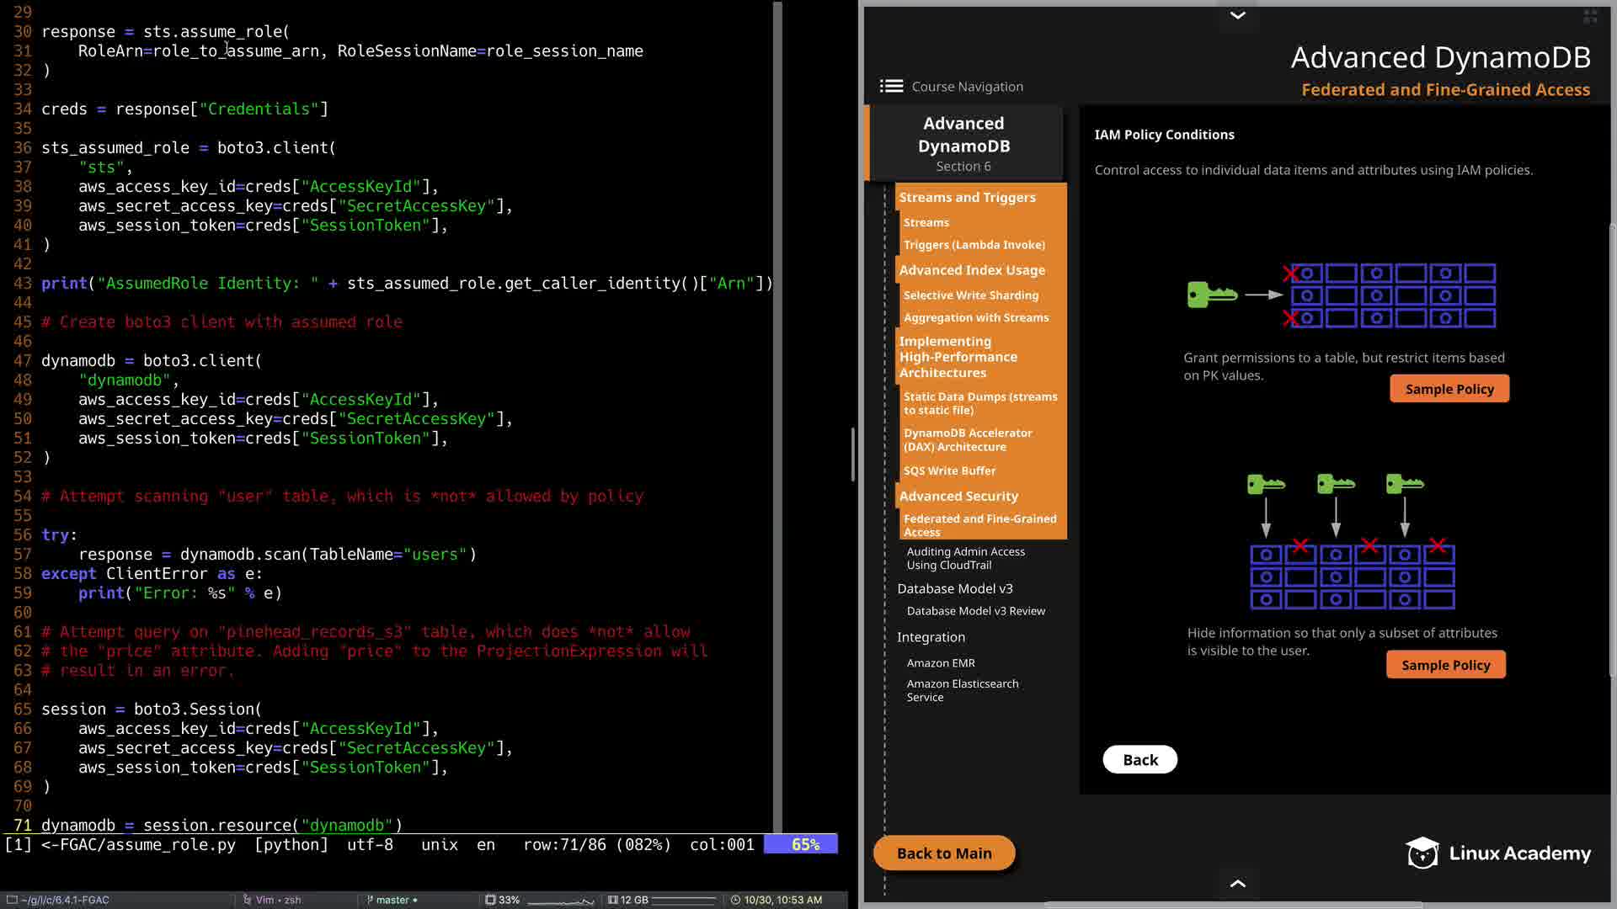Open the Streams and Triggers section
Viewport: 1617px width, 909px height.
coord(967,197)
